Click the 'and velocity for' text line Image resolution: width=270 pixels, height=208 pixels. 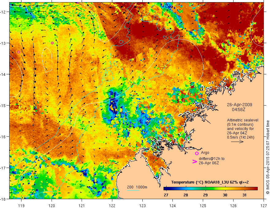pyautogui.click(x=240, y=129)
